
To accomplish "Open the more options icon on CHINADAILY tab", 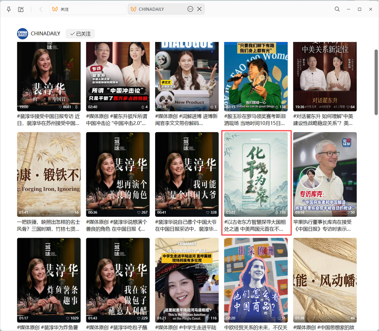I will (191, 9).
